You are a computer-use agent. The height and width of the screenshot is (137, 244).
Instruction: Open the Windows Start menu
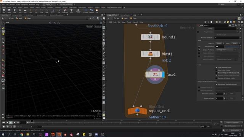pos(3,134)
